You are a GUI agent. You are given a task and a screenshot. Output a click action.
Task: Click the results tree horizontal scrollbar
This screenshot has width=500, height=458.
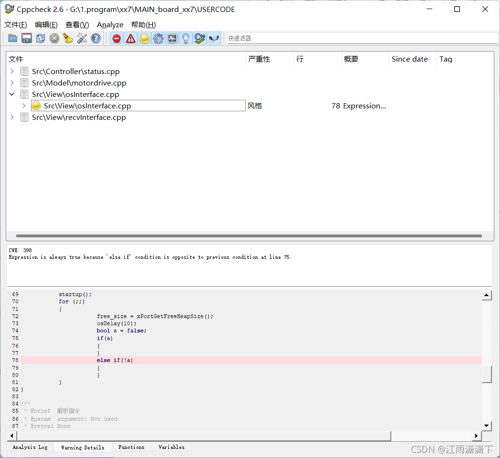tap(249, 236)
